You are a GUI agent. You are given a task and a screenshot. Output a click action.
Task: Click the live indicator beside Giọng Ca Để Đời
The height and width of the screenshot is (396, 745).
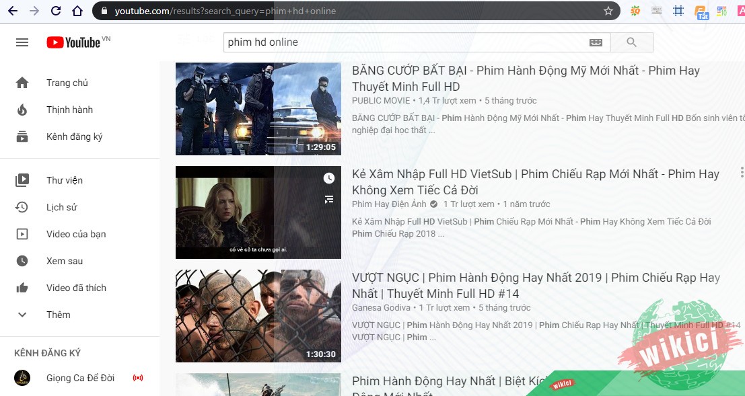pyautogui.click(x=138, y=378)
